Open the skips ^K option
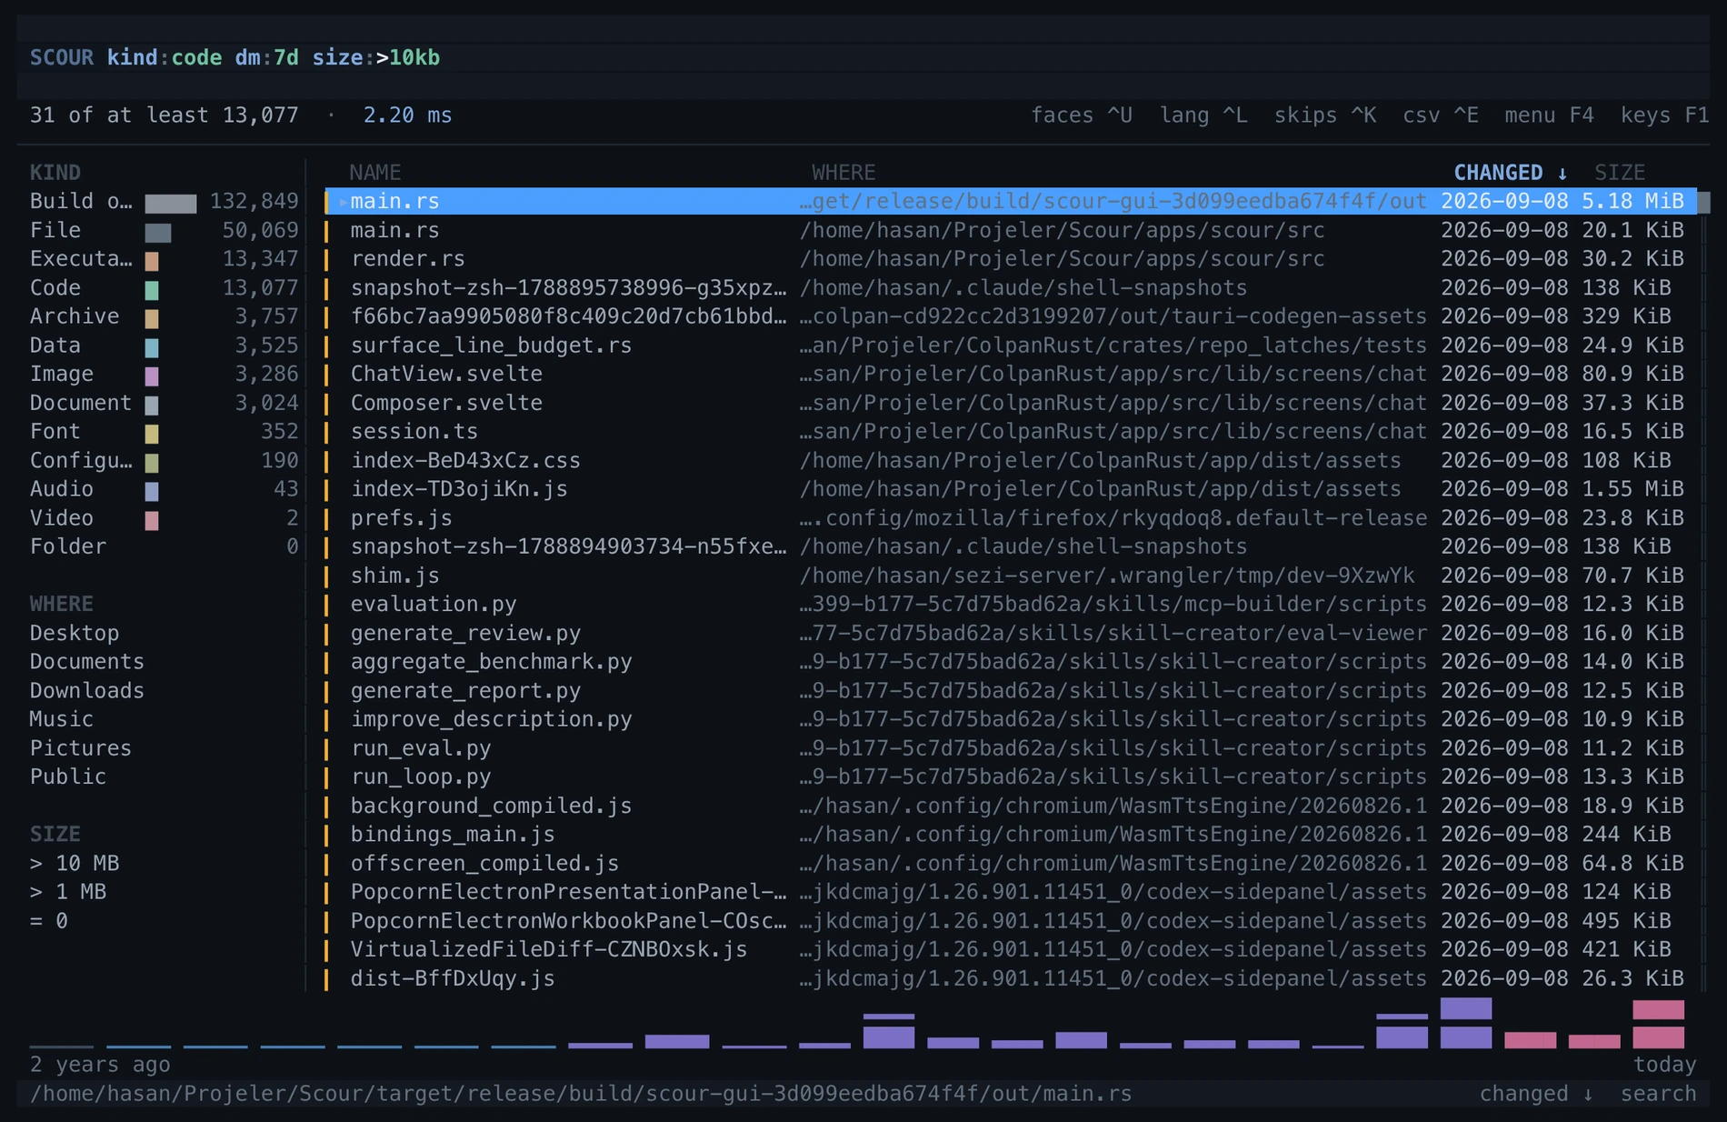1727x1122 pixels. 1325,115
